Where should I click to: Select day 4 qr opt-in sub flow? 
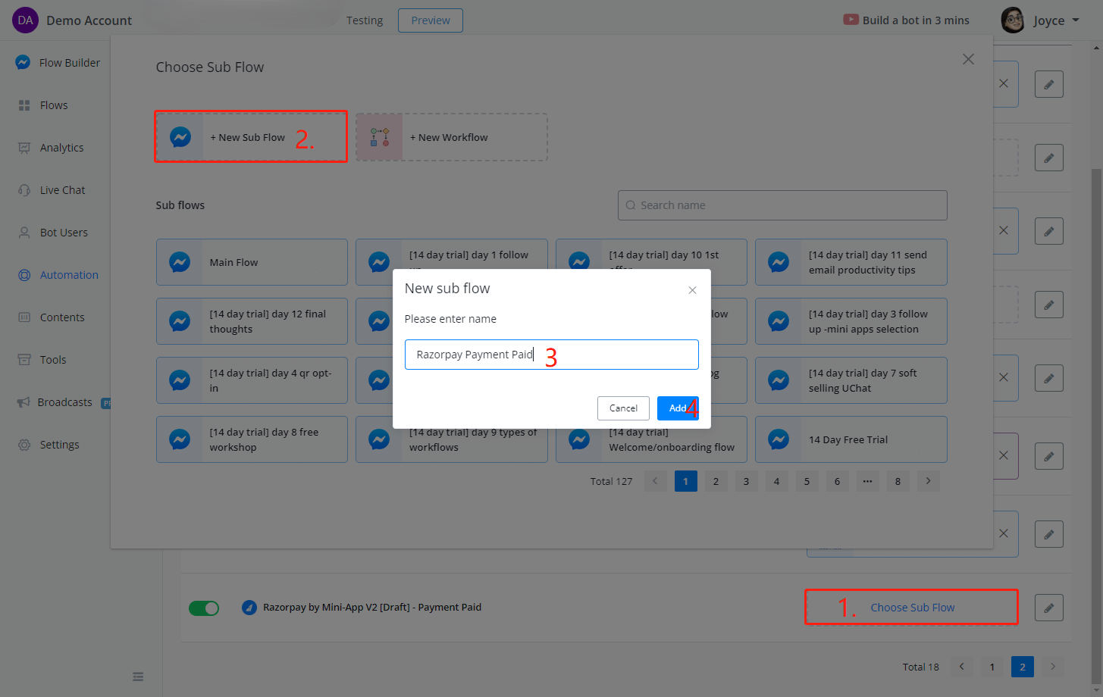tap(252, 380)
